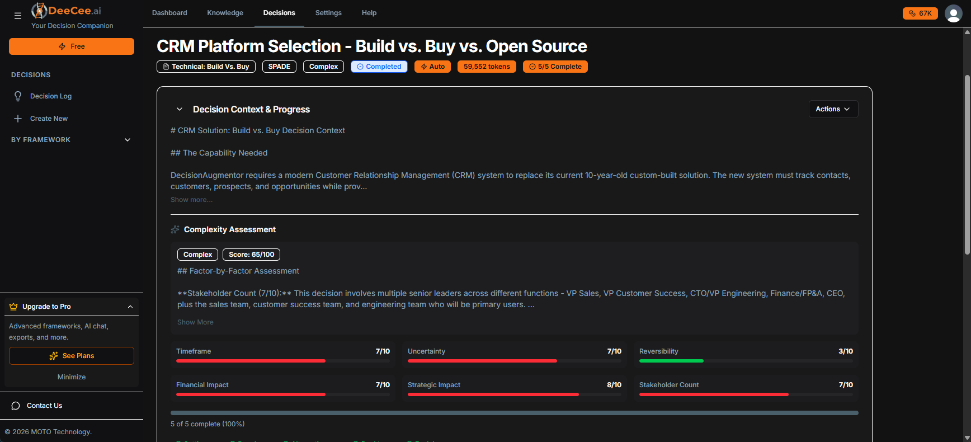971x442 pixels.
Task: Click the 59,552 tokens badge
Action: click(x=487, y=67)
